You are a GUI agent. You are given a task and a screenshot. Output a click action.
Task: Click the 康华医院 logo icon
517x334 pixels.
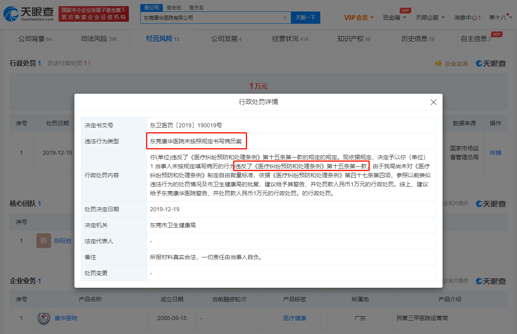(x=44, y=318)
